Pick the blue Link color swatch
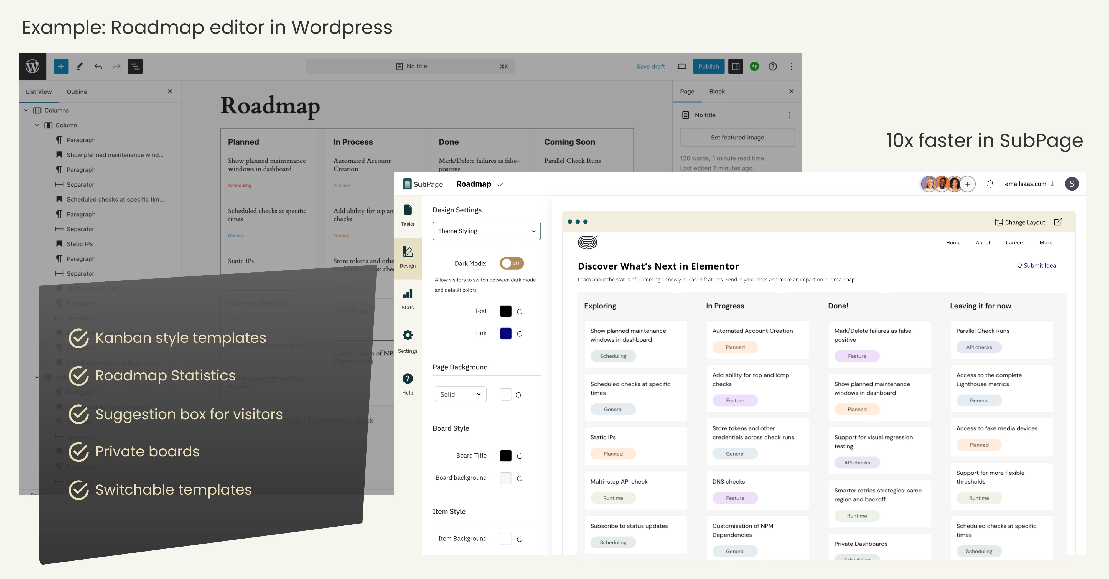Viewport: 1109px width, 579px height. pos(506,334)
